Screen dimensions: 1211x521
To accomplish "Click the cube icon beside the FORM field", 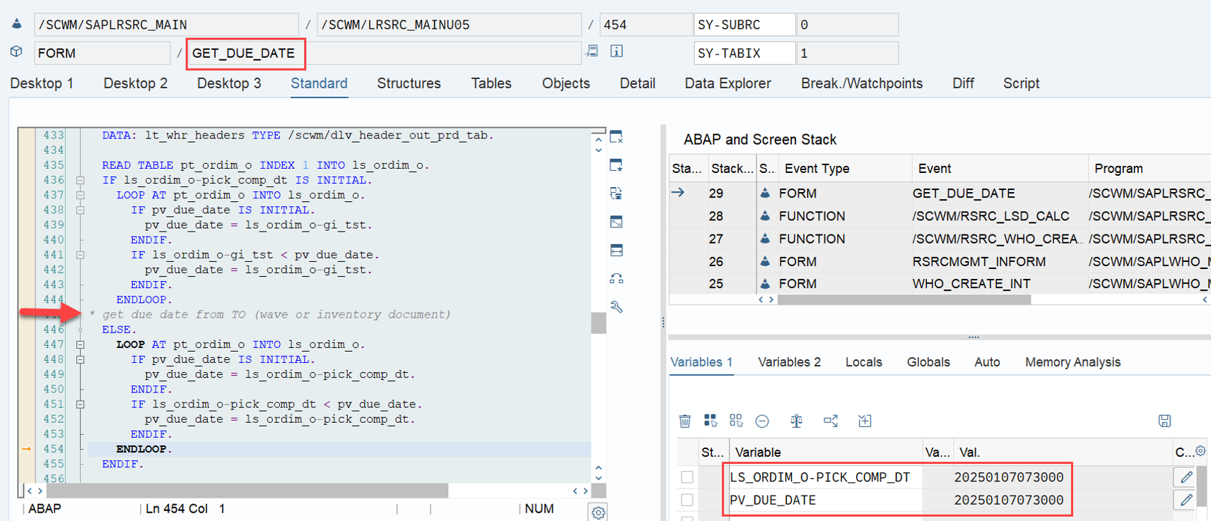I will [17, 52].
